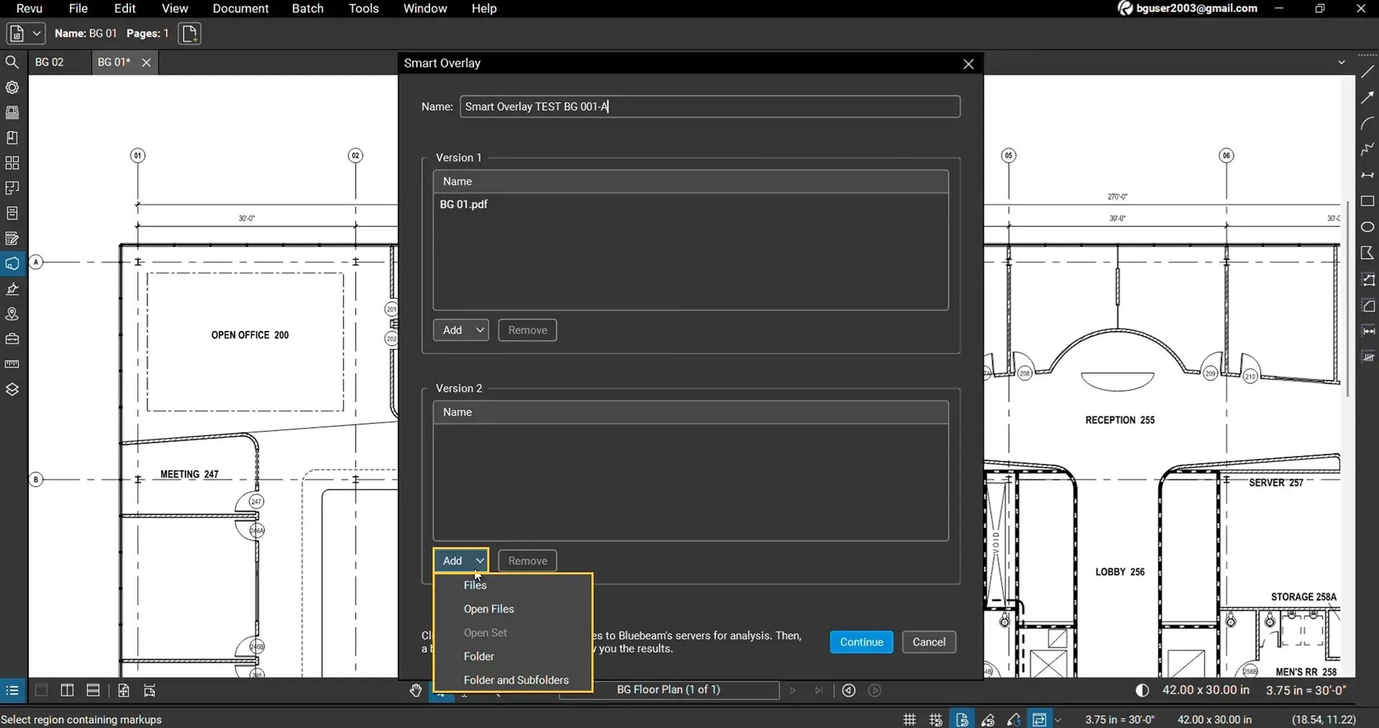Click Cancel in Smart Overlay dialog
Viewport: 1379px width, 728px height.
929,642
